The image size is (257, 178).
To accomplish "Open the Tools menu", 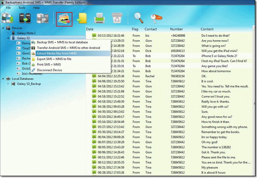I will click(x=22, y=8).
